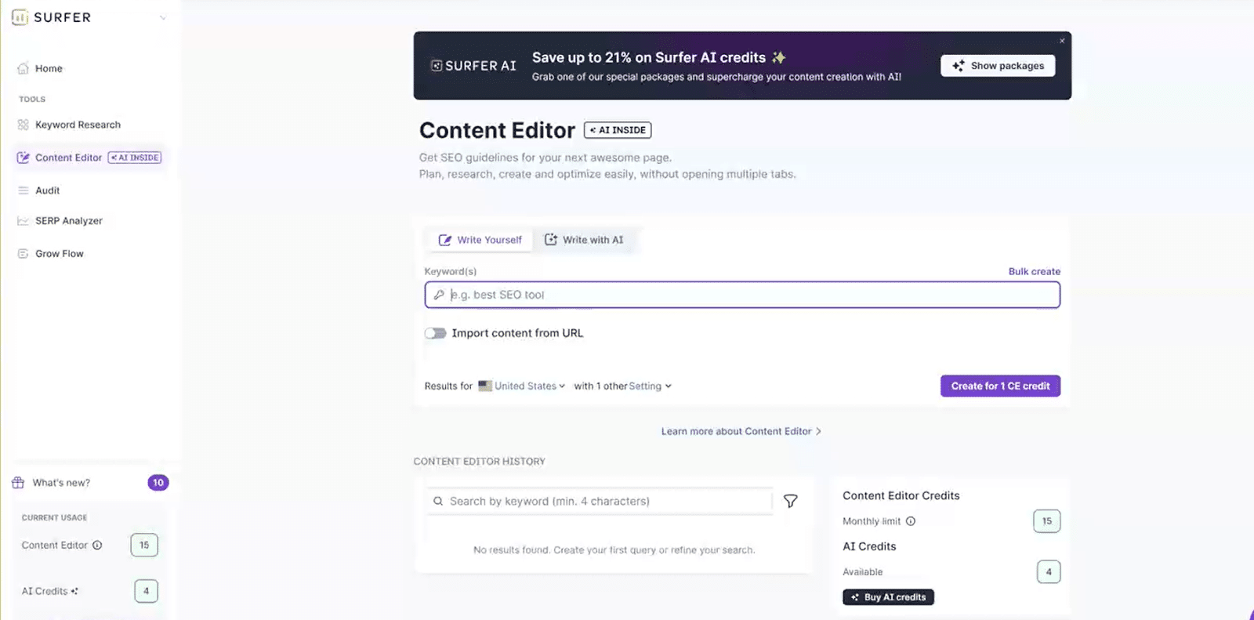Click the Surfer logo icon
This screenshot has height=620, width=1254.
[20, 17]
